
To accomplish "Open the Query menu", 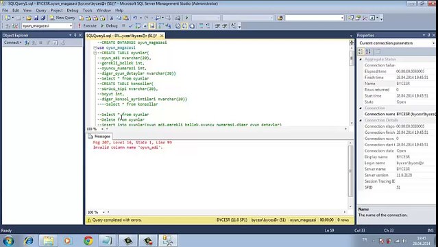I will point(40,10).
